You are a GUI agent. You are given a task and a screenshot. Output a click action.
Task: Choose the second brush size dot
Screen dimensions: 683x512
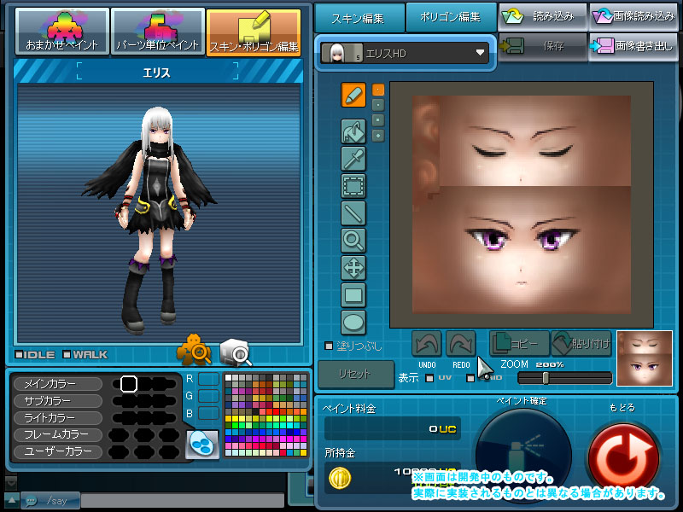[378, 105]
